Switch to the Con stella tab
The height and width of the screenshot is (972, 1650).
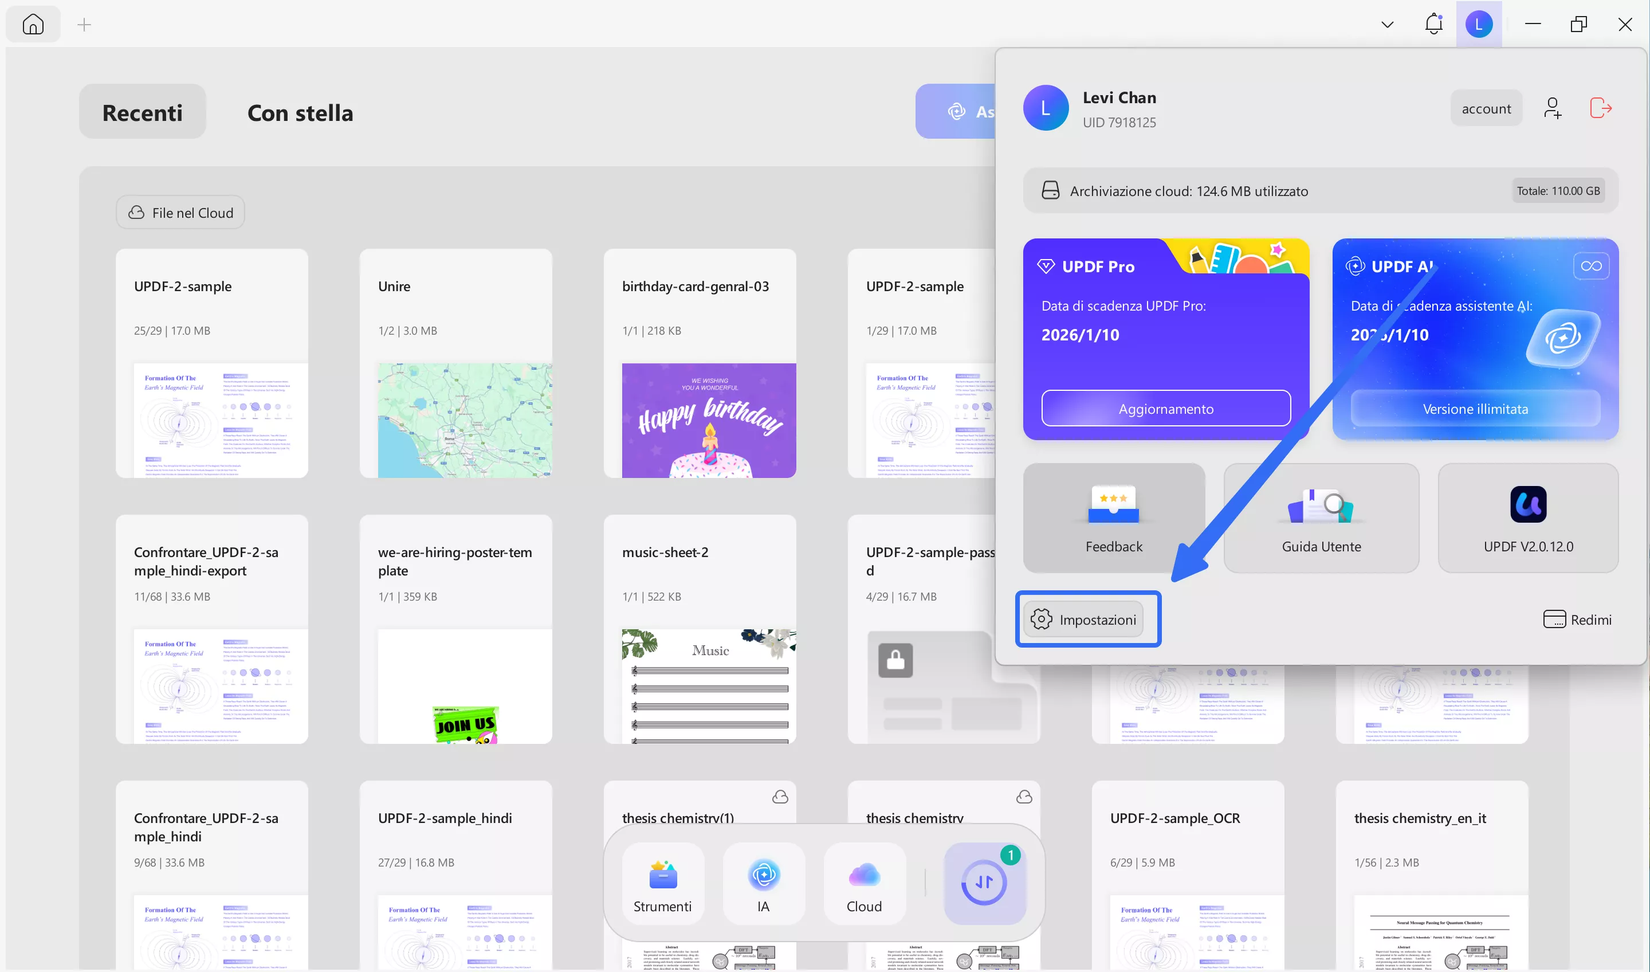300,113
